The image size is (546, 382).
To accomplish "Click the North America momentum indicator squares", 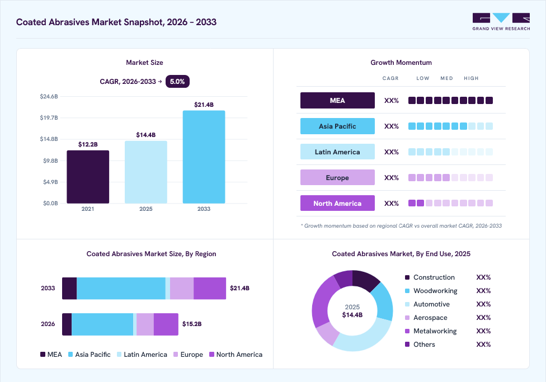I will (450, 203).
